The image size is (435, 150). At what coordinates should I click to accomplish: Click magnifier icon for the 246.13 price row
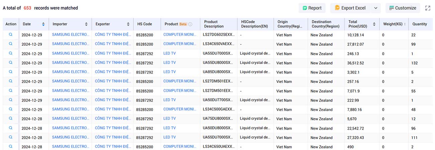[x=11, y=53]
